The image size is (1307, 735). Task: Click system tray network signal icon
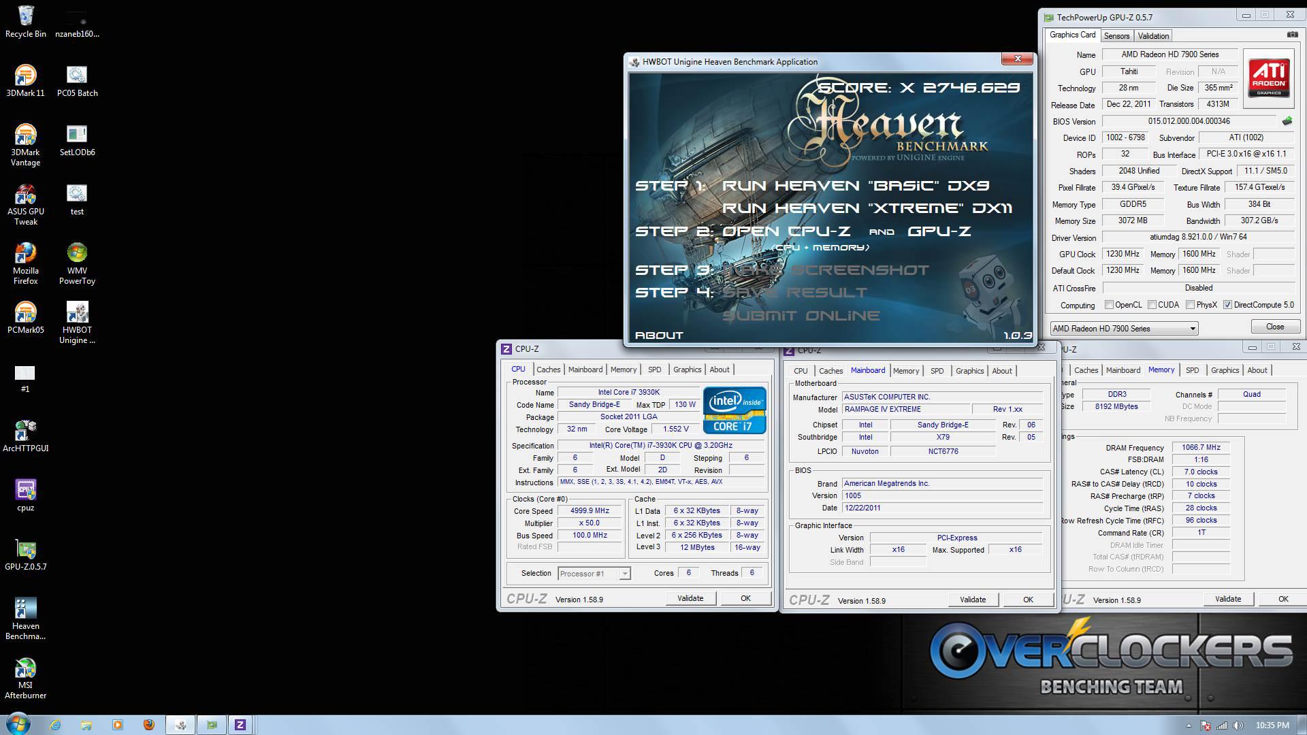(1222, 725)
